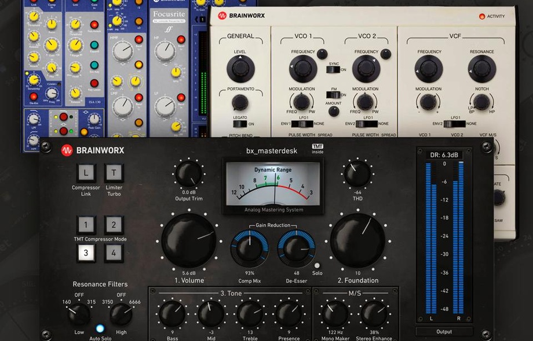This screenshot has height=341, width=533.
Task: Click the Dynamic Range meter display
Action: [x=273, y=186]
